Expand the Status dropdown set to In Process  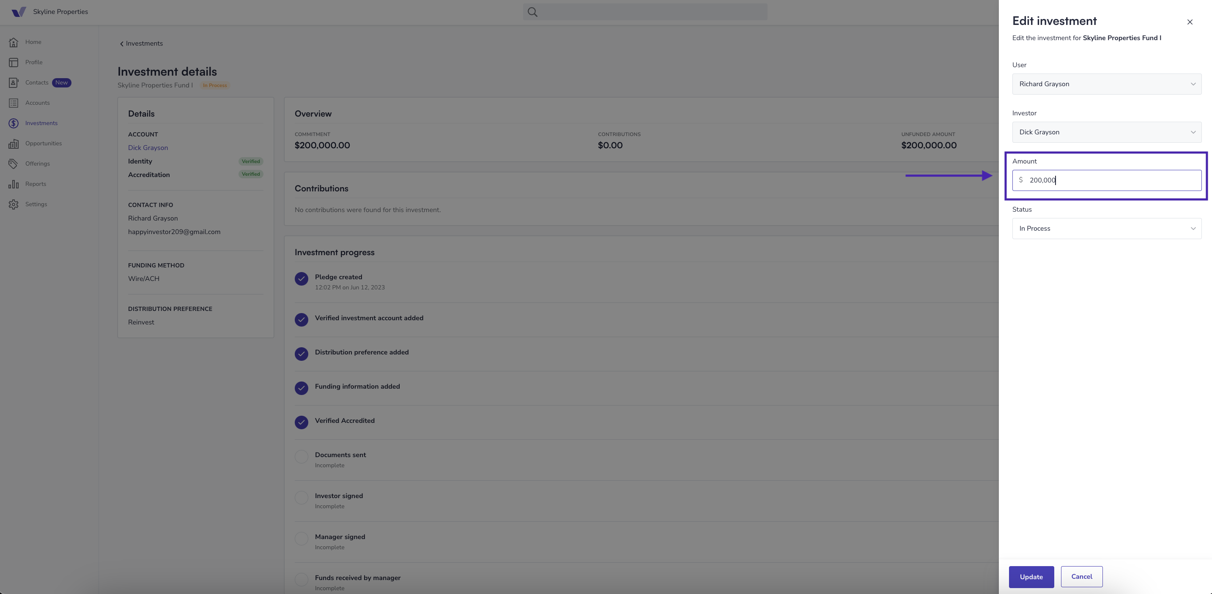coord(1107,229)
